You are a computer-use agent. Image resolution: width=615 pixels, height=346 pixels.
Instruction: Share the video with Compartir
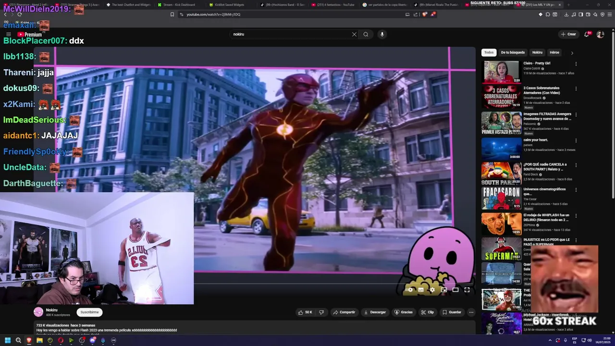344,312
